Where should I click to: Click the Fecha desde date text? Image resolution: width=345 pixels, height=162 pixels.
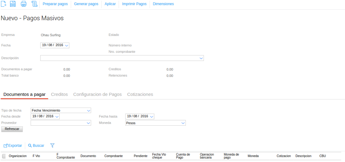(x=43, y=116)
